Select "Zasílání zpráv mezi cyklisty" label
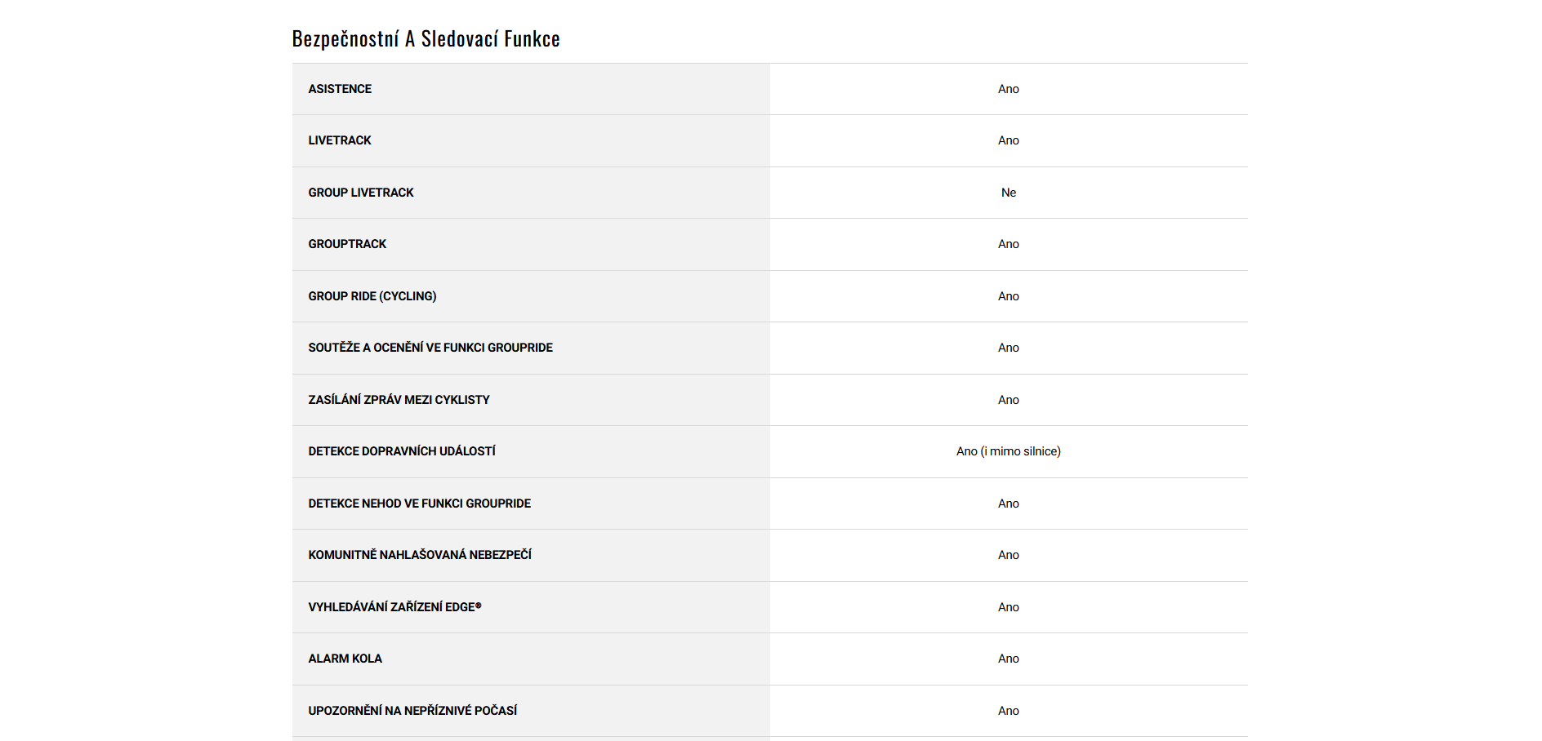This screenshot has width=1542, height=741. click(x=399, y=400)
